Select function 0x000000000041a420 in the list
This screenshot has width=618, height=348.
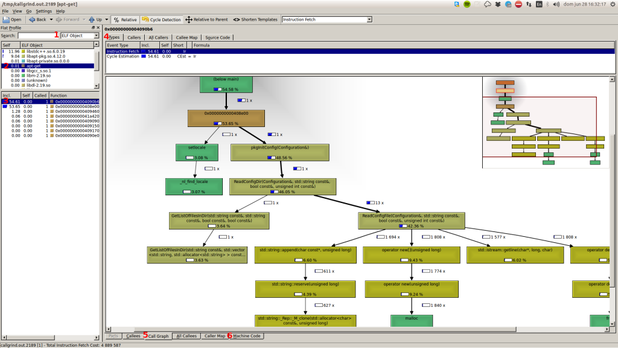[51, 117]
